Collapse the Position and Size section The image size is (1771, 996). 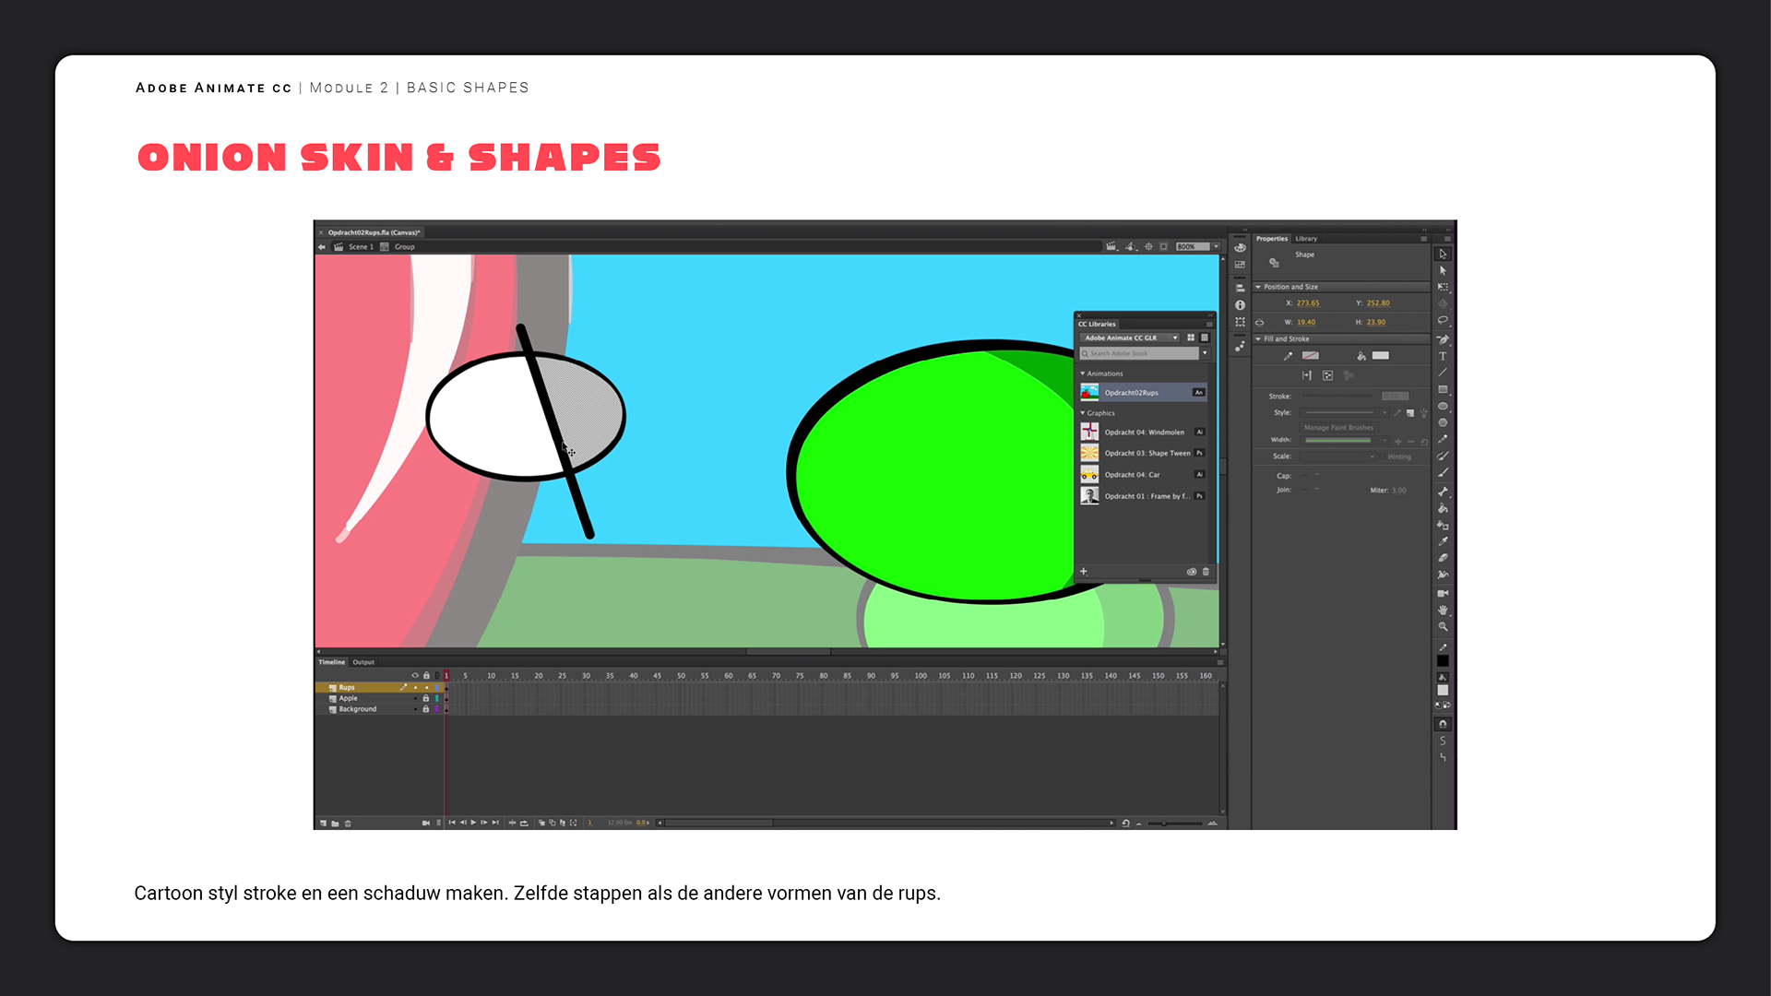click(1258, 287)
